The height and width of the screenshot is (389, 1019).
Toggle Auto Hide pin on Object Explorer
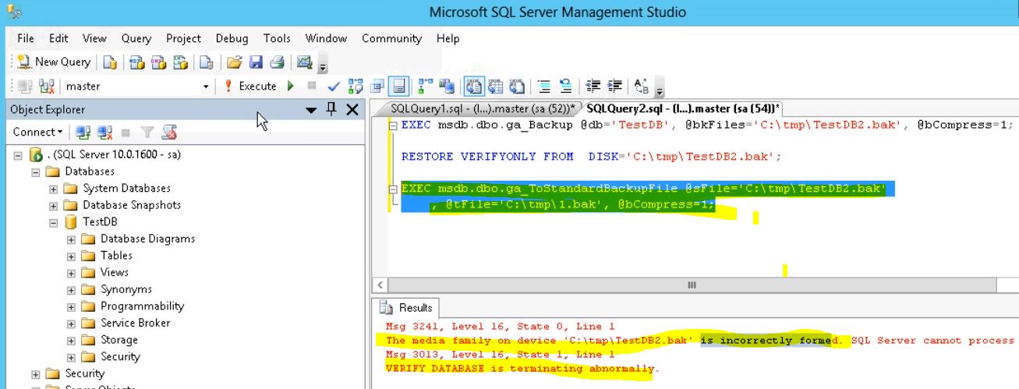[331, 109]
